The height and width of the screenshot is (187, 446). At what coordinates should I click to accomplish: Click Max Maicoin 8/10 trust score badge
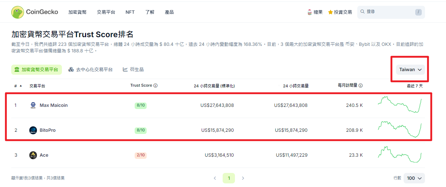click(x=140, y=105)
